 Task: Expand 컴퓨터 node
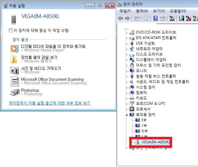127,93
